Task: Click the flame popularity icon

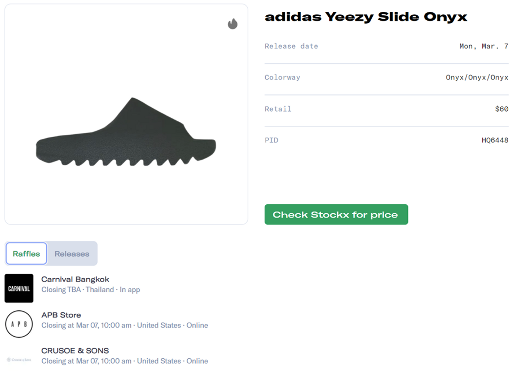Action: [x=233, y=24]
